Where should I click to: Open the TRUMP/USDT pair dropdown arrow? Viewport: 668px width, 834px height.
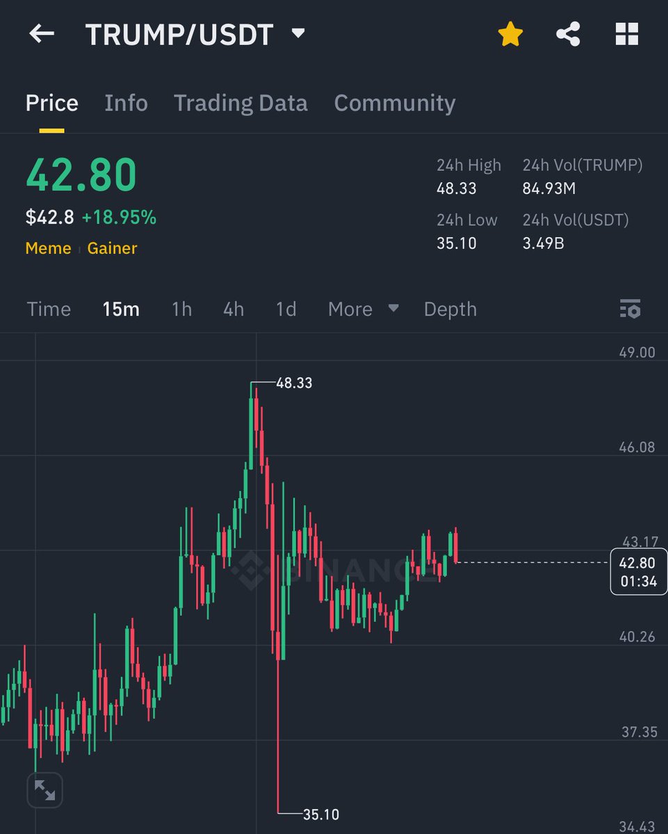(298, 33)
